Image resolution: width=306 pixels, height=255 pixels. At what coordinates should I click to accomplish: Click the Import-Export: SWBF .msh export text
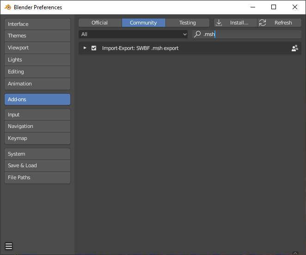(x=141, y=48)
